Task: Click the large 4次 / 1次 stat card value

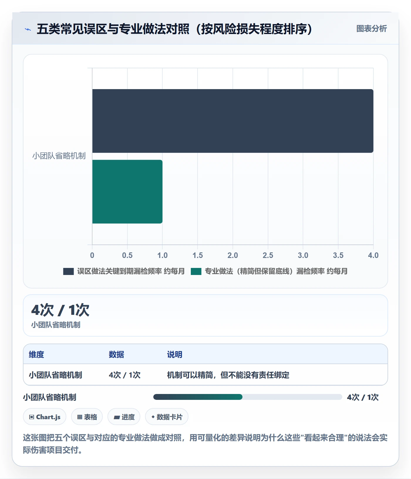Action: point(60,310)
